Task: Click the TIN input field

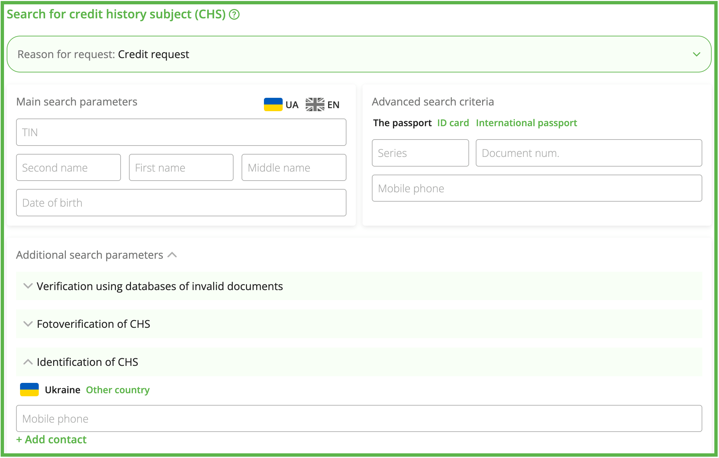Action: [x=181, y=132]
